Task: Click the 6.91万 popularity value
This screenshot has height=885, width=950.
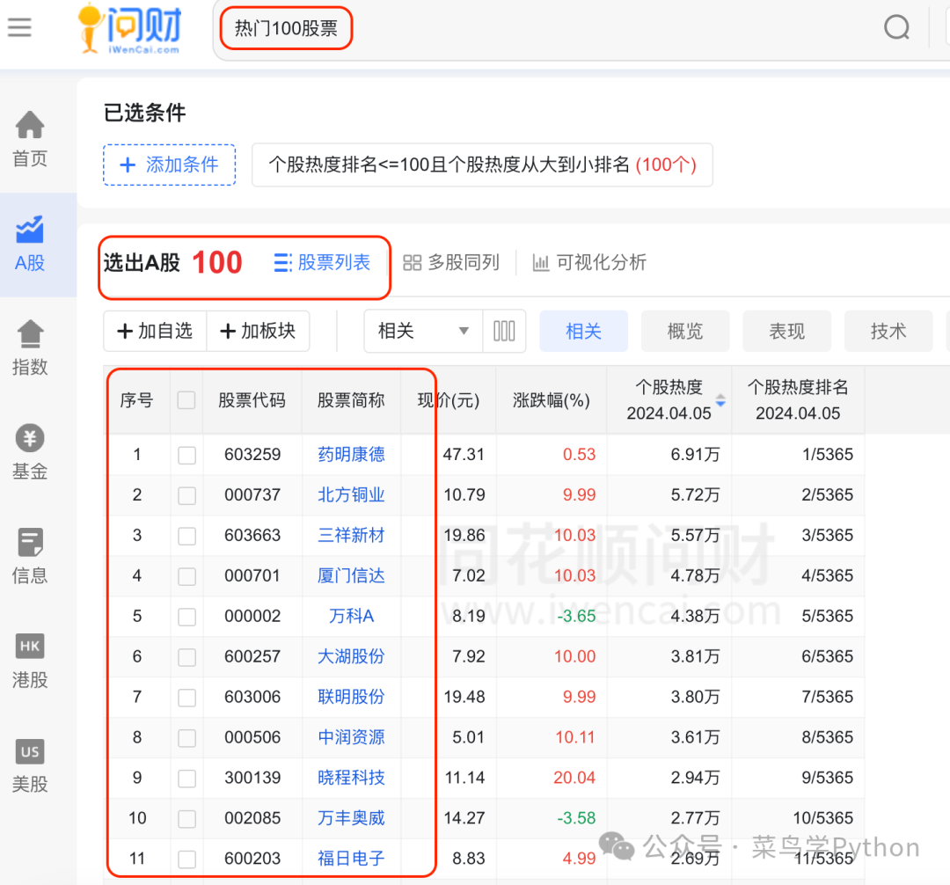Action: click(x=695, y=454)
